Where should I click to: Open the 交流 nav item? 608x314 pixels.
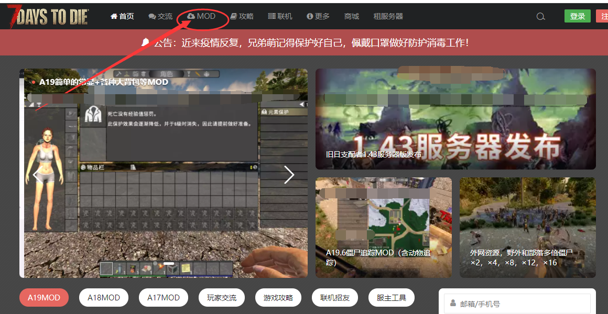coord(160,16)
